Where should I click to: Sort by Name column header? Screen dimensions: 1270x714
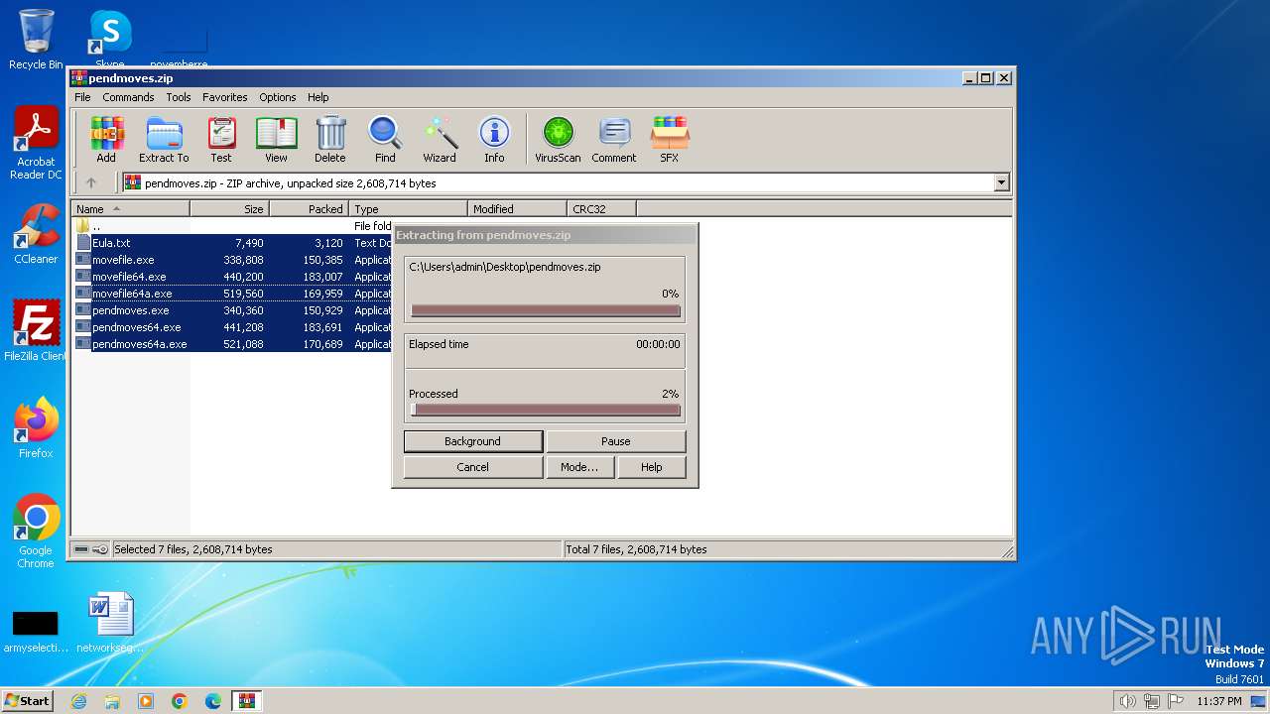[130, 208]
